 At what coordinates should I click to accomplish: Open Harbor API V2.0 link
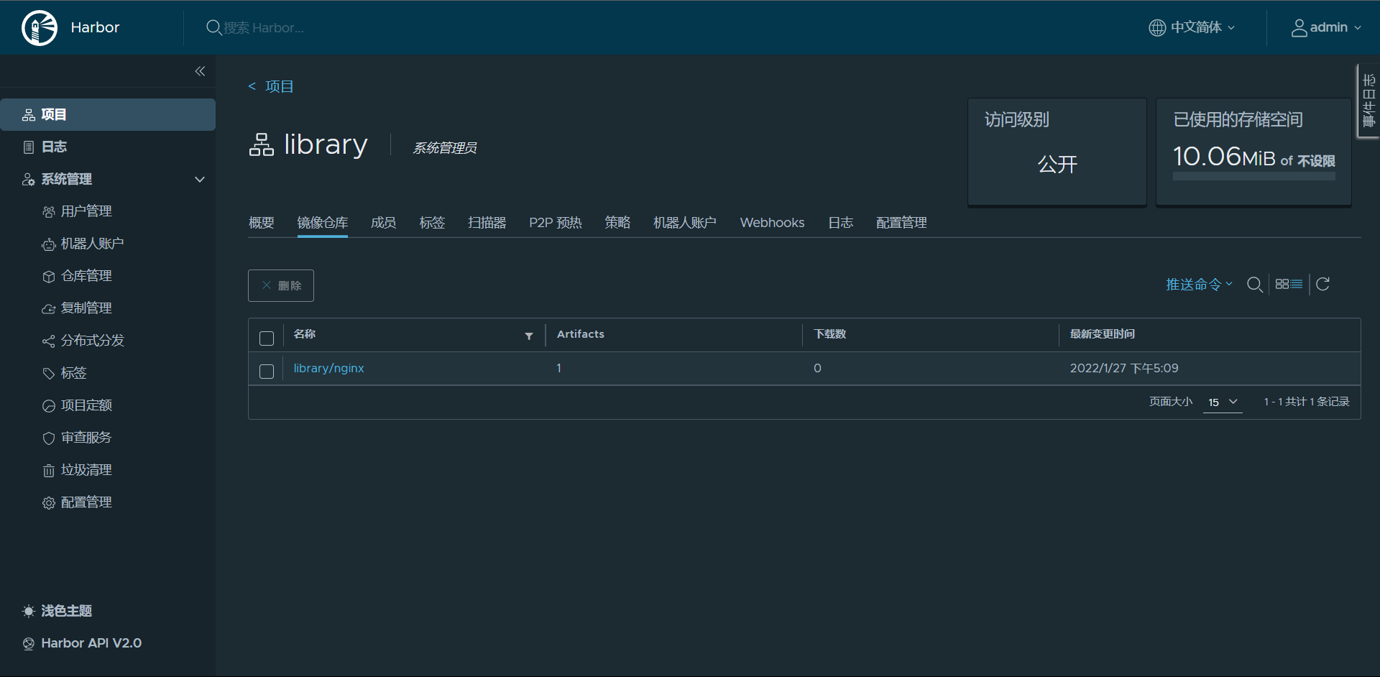click(x=91, y=643)
